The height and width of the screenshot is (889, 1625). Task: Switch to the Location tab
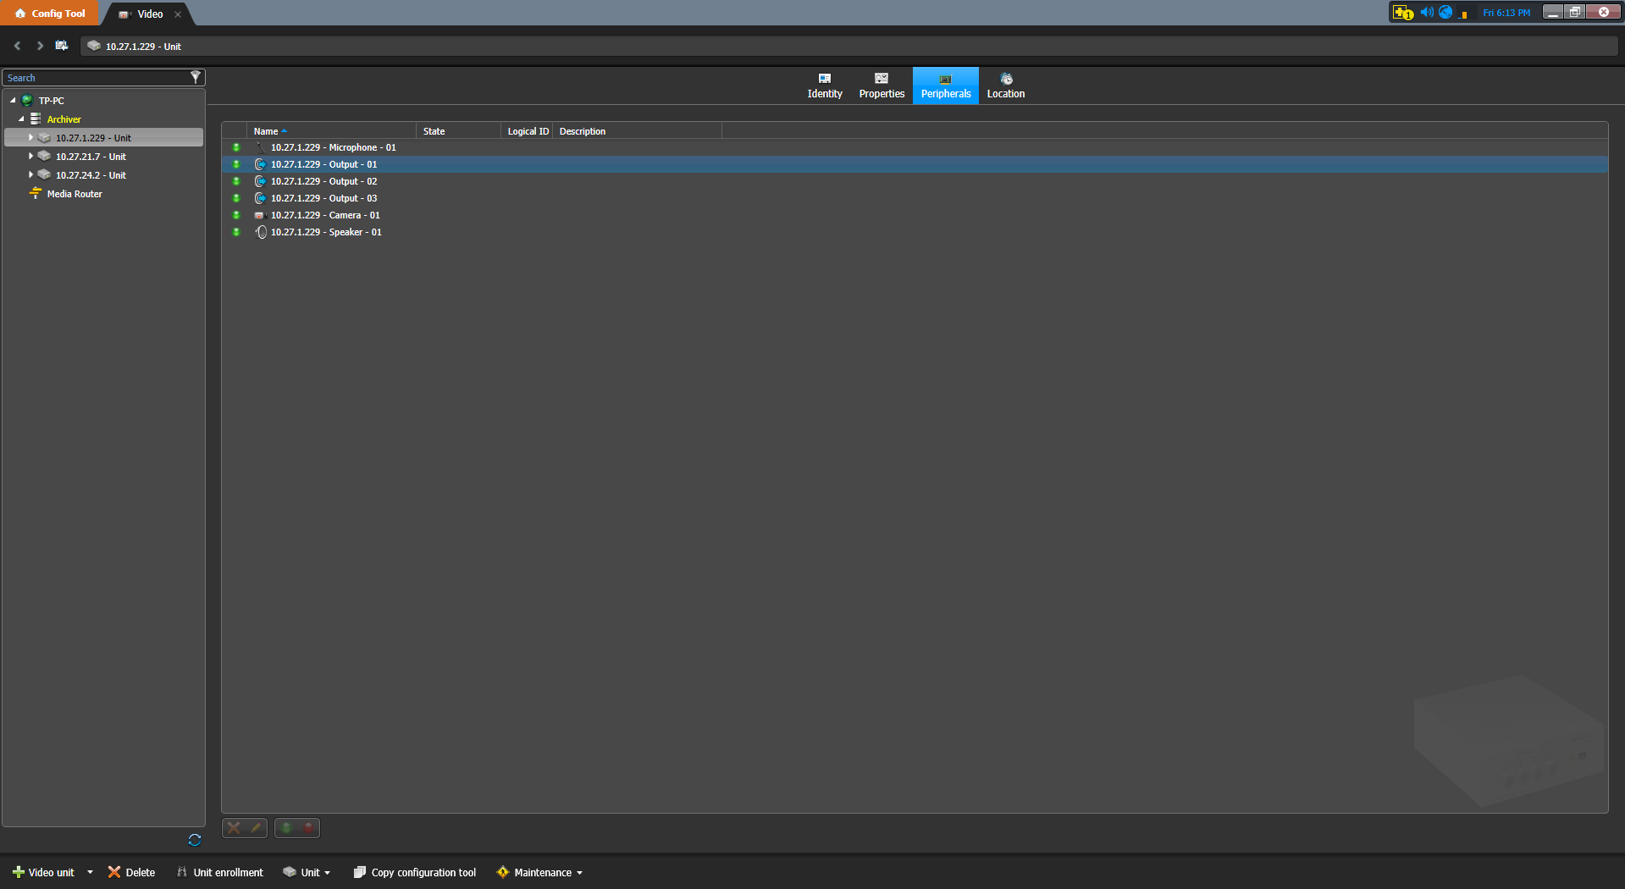(1005, 86)
